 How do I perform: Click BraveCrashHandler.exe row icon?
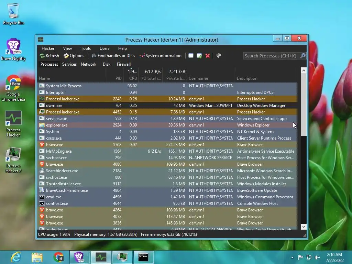(x=42, y=190)
